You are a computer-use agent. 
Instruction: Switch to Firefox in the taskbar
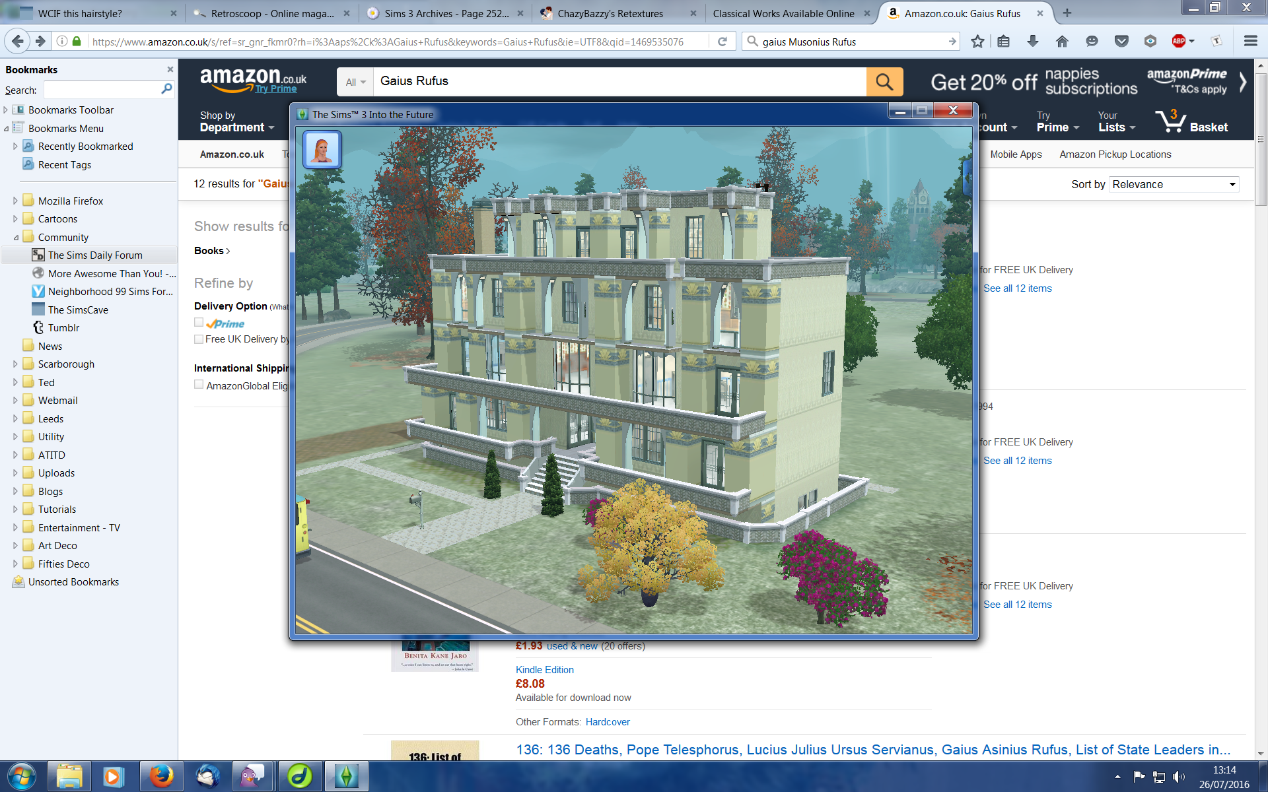161,777
